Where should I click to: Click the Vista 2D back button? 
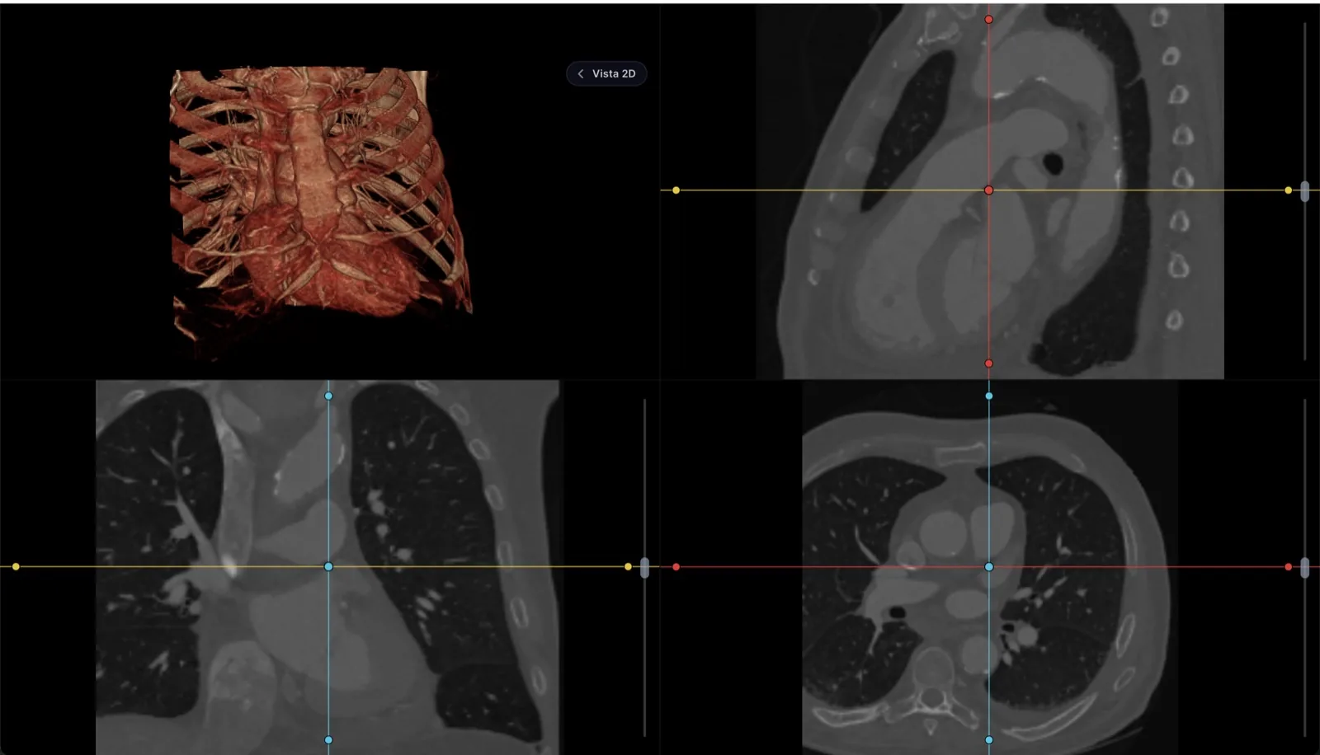point(606,73)
